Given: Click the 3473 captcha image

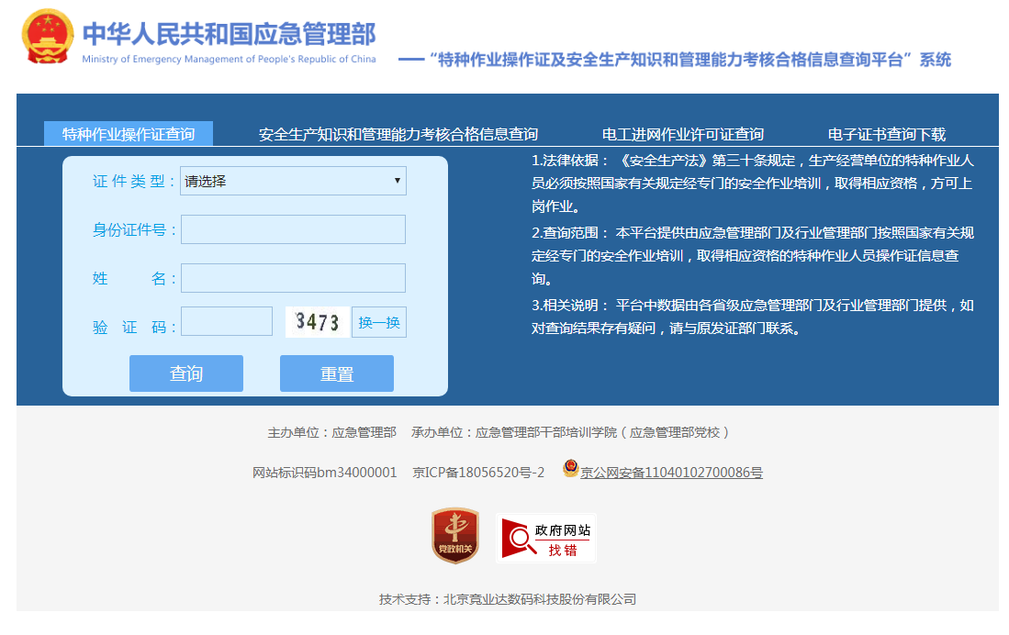Looking at the screenshot, I should [x=318, y=322].
